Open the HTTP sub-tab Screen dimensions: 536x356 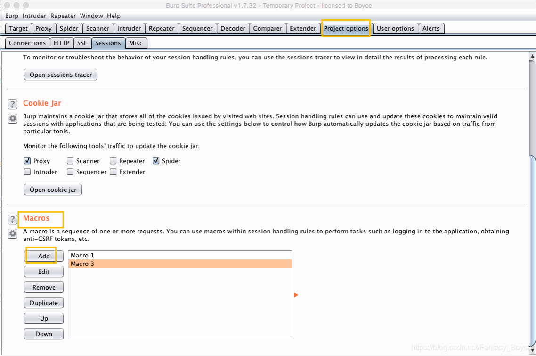point(62,43)
